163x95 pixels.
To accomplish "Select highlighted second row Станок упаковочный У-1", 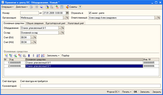I will point(84,66).
